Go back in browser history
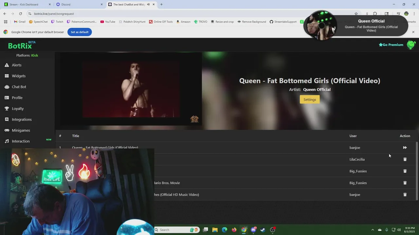 point(5,14)
